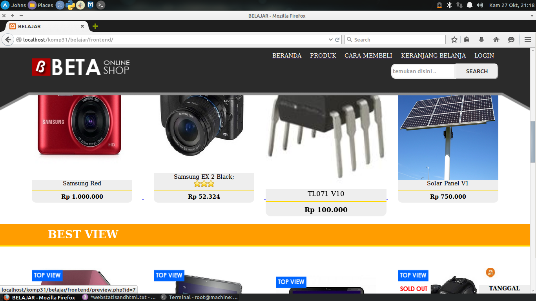
Task: Launch the Malwarebytes-style M shield launcher
Action: (x=91, y=5)
